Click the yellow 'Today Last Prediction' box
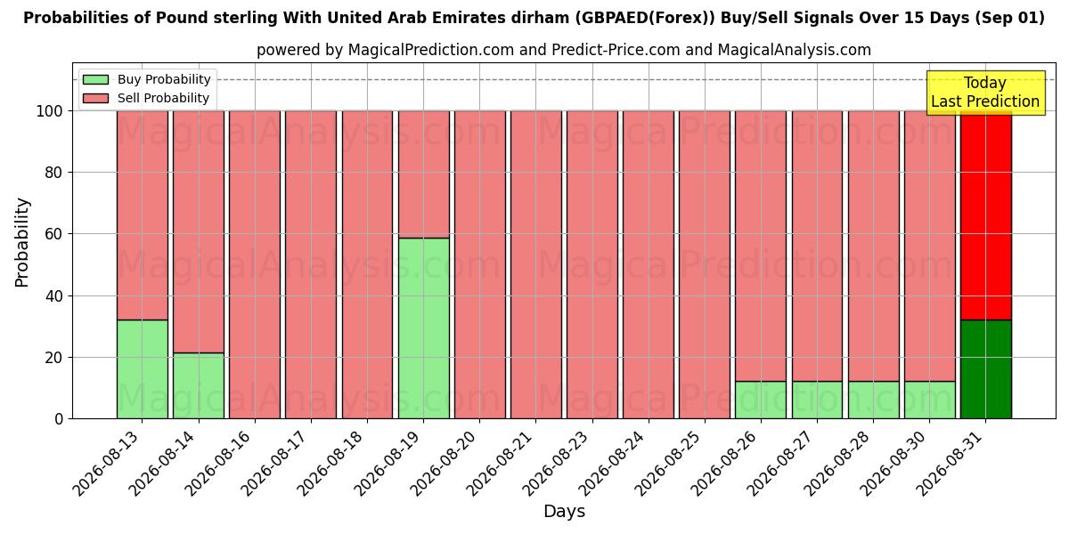 [x=985, y=93]
